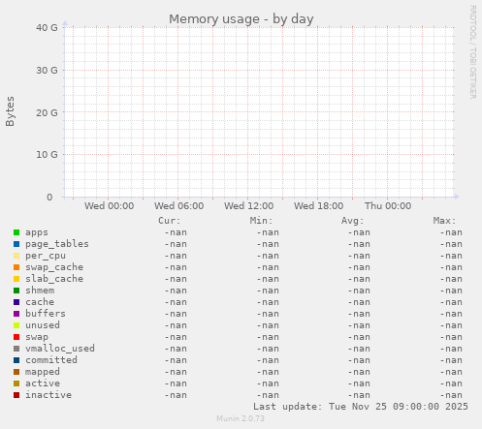
Task: Select the buffers legend label
Action: pyautogui.click(x=46, y=314)
